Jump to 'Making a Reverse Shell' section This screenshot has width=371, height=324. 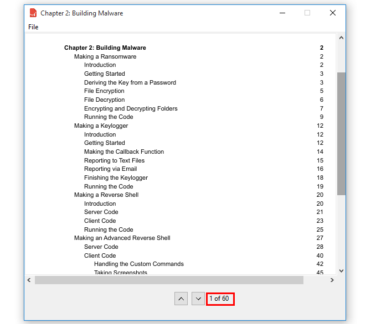(x=106, y=195)
